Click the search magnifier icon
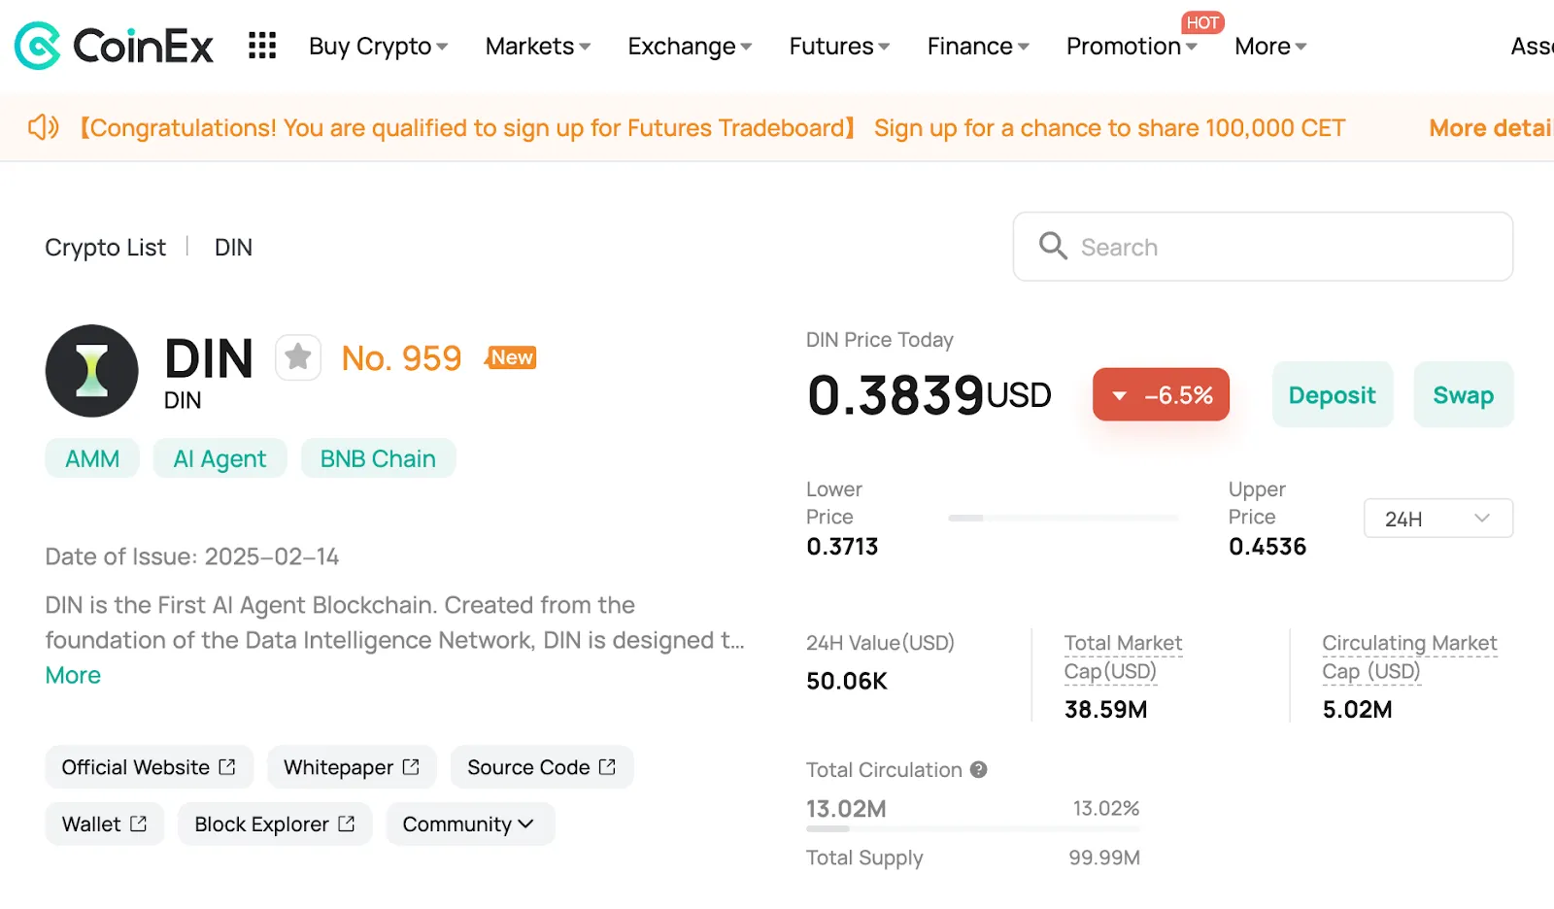The height and width of the screenshot is (909, 1554). [x=1053, y=246]
